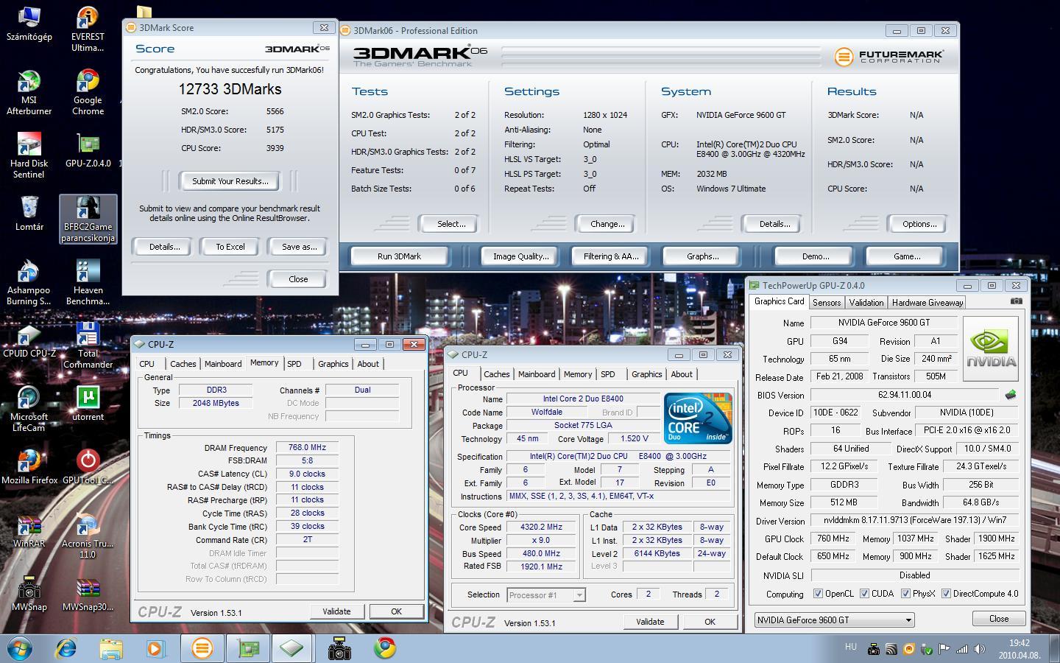The image size is (1060, 663).
Task: Switch to the Validation tab in GPU-Z
Action: pyautogui.click(x=866, y=303)
